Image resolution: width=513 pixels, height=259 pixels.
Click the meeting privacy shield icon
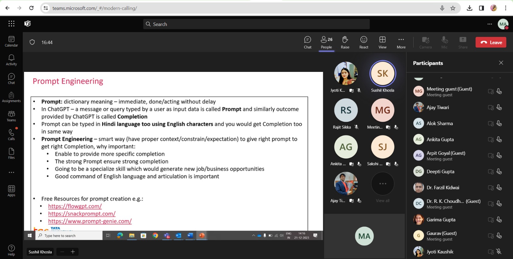pyautogui.click(x=32, y=42)
